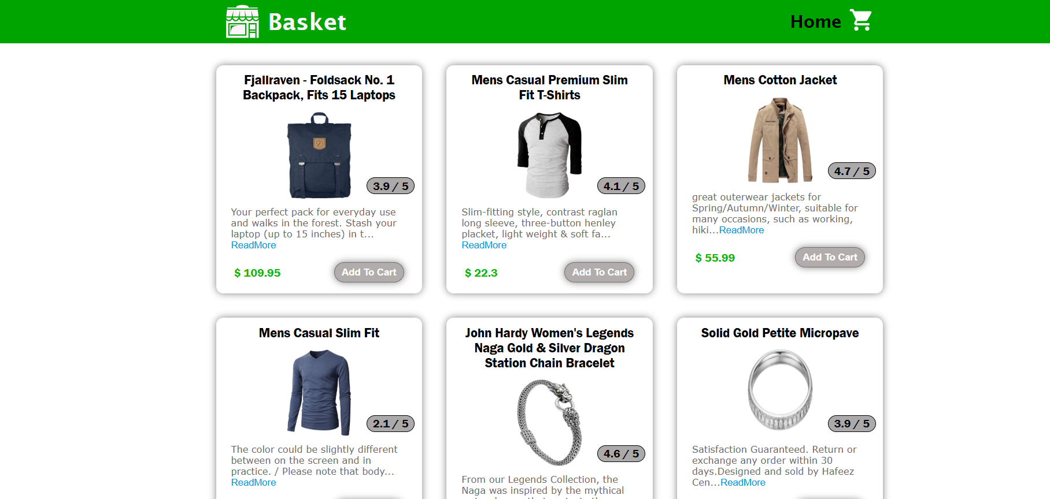Click the Basket brand title
The width and height of the screenshot is (1050, 499).
307,22
